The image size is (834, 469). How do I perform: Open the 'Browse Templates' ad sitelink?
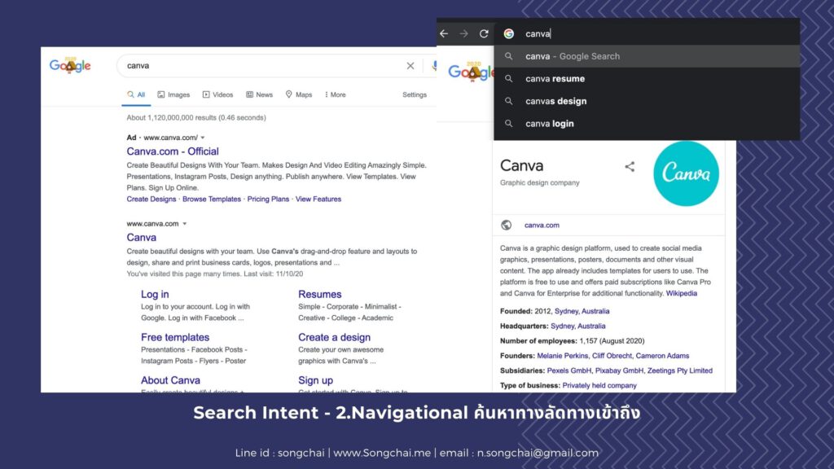pyautogui.click(x=212, y=199)
